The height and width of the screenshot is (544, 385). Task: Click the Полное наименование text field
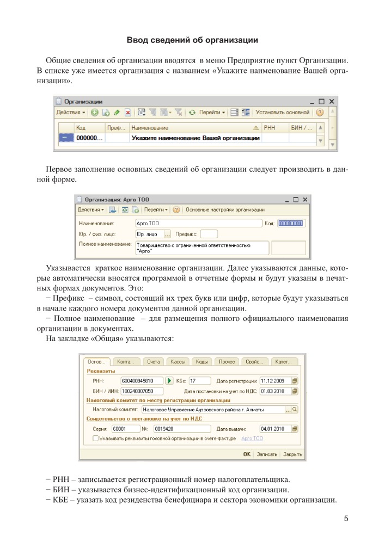pos(202,248)
